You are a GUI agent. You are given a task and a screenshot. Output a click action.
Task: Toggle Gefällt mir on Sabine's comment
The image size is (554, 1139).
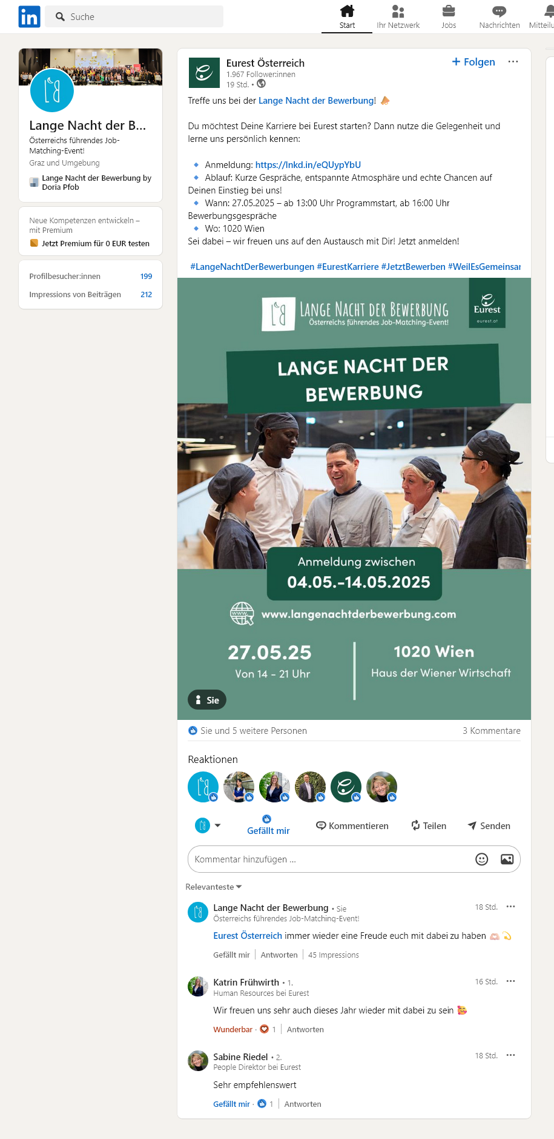[231, 1104]
